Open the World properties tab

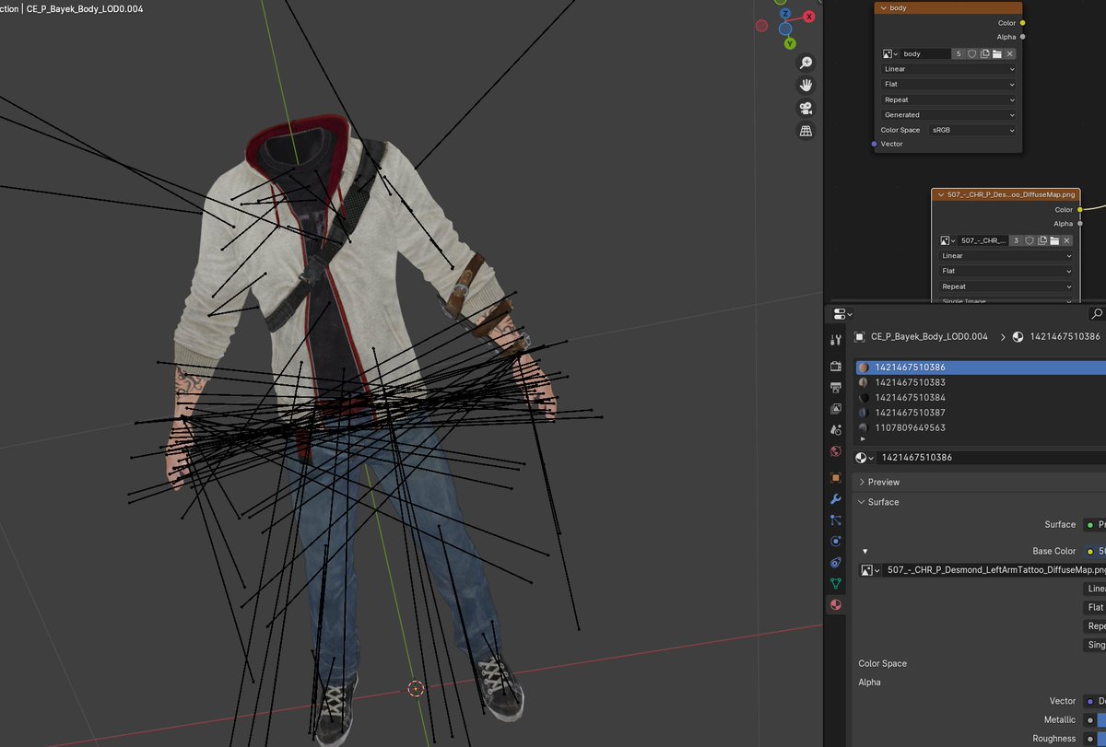click(x=836, y=451)
